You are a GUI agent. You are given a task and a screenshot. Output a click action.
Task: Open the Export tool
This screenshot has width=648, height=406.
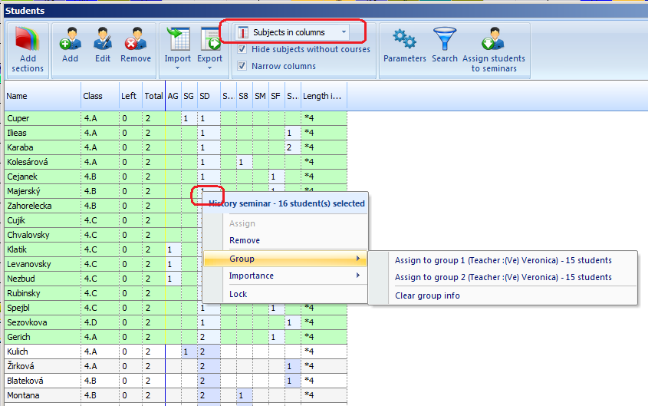point(209,40)
